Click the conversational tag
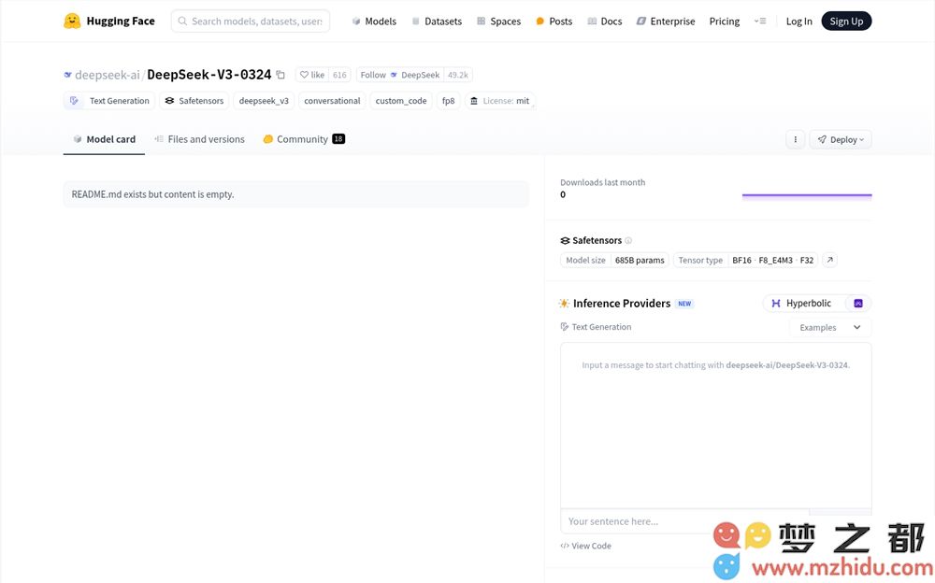 coord(332,101)
